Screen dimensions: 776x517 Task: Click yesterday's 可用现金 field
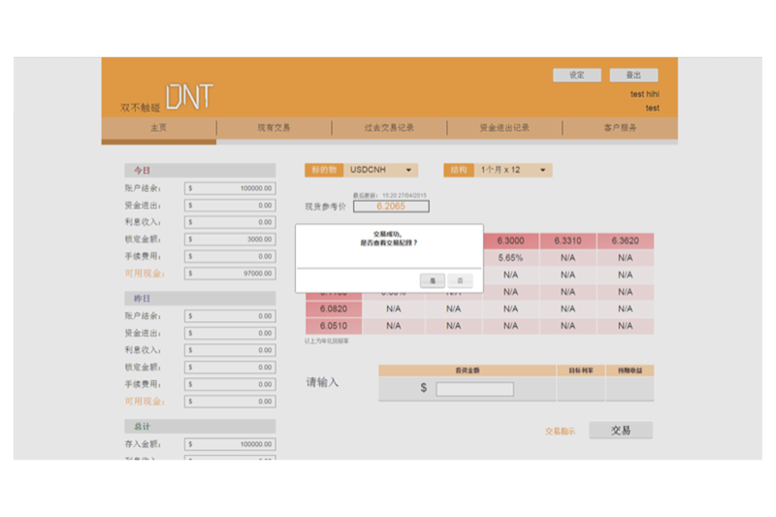[230, 402]
